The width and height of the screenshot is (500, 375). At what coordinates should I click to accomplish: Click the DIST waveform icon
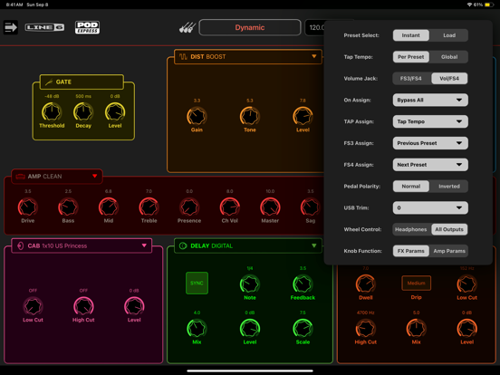coord(183,57)
